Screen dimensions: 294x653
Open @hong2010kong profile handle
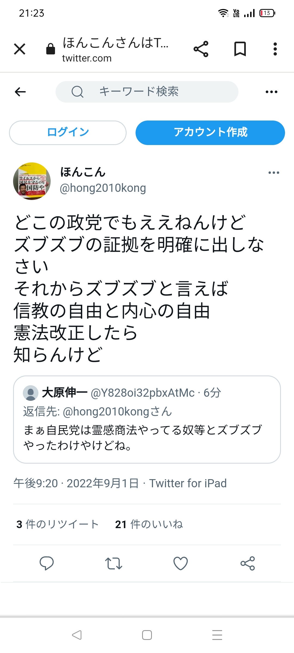point(103,188)
